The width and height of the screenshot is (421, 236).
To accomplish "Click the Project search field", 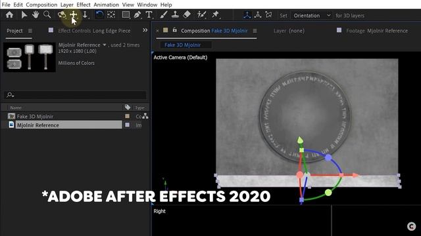I will coord(76,94).
